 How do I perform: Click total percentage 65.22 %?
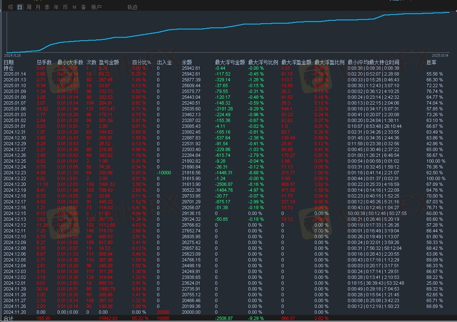coord(140,318)
